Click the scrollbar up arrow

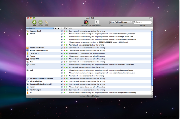152,91
